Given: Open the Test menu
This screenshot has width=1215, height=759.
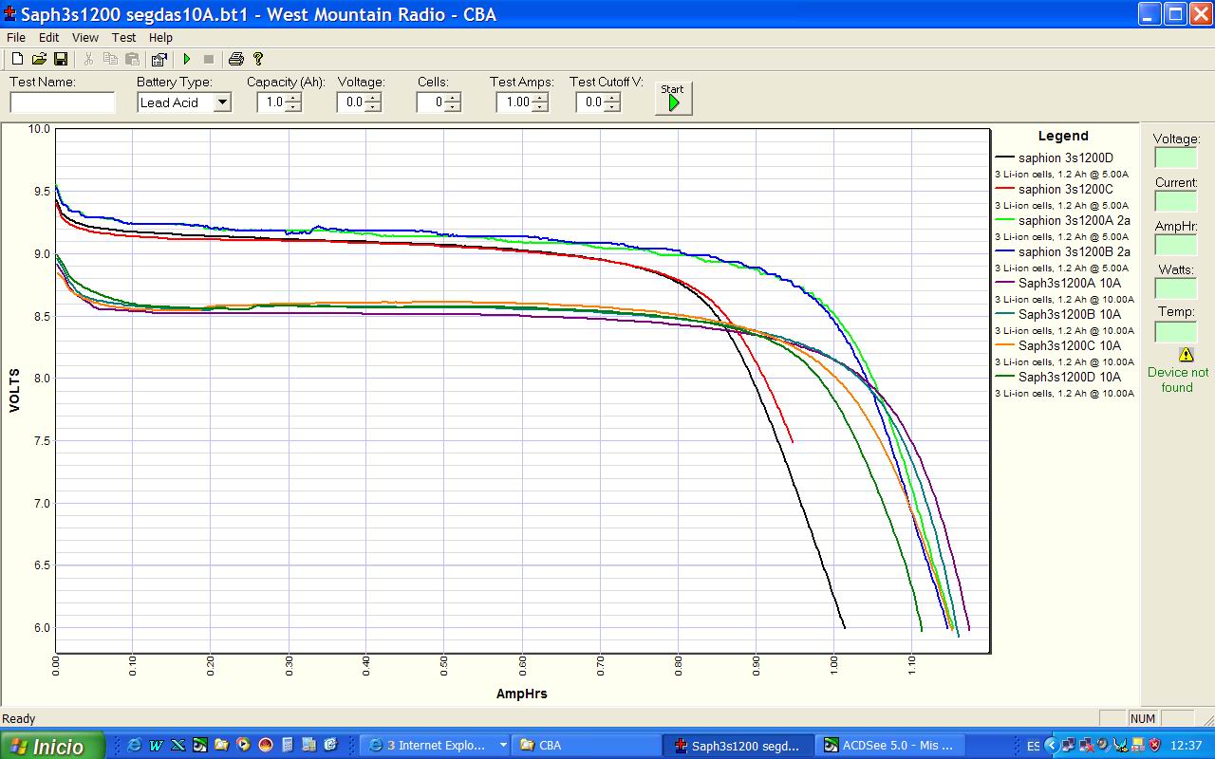Looking at the screenshot, I should pos(123,37).
